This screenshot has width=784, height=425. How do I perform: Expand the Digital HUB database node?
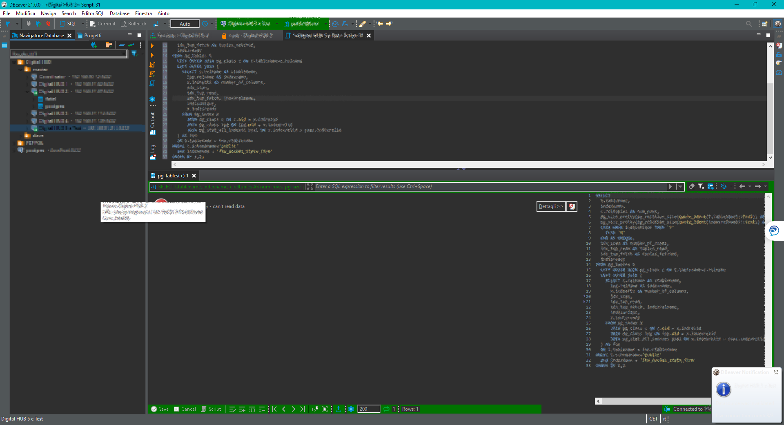tap(15, 62)
